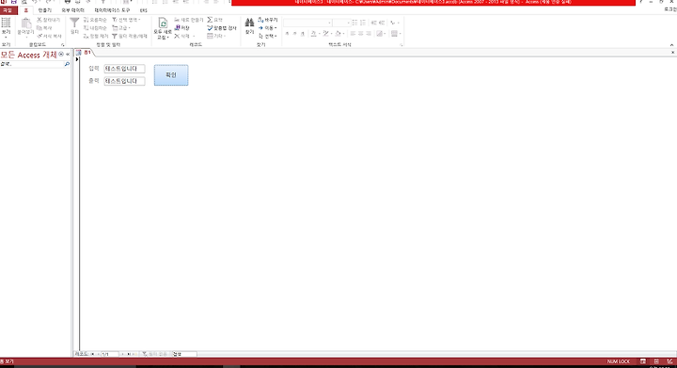The height and width of the screenshot is (368, 677).
Task: Open the font name combo box
Action: (307, 23)
